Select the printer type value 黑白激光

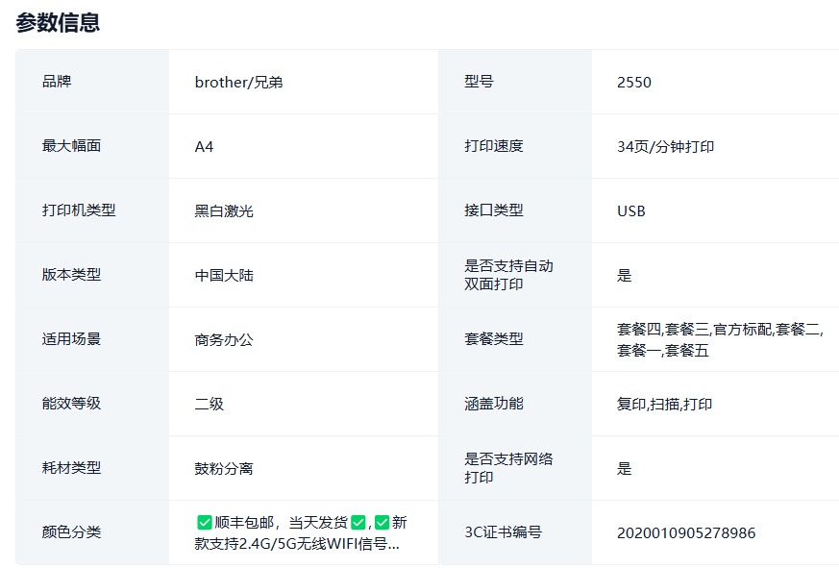click(224, 211)
